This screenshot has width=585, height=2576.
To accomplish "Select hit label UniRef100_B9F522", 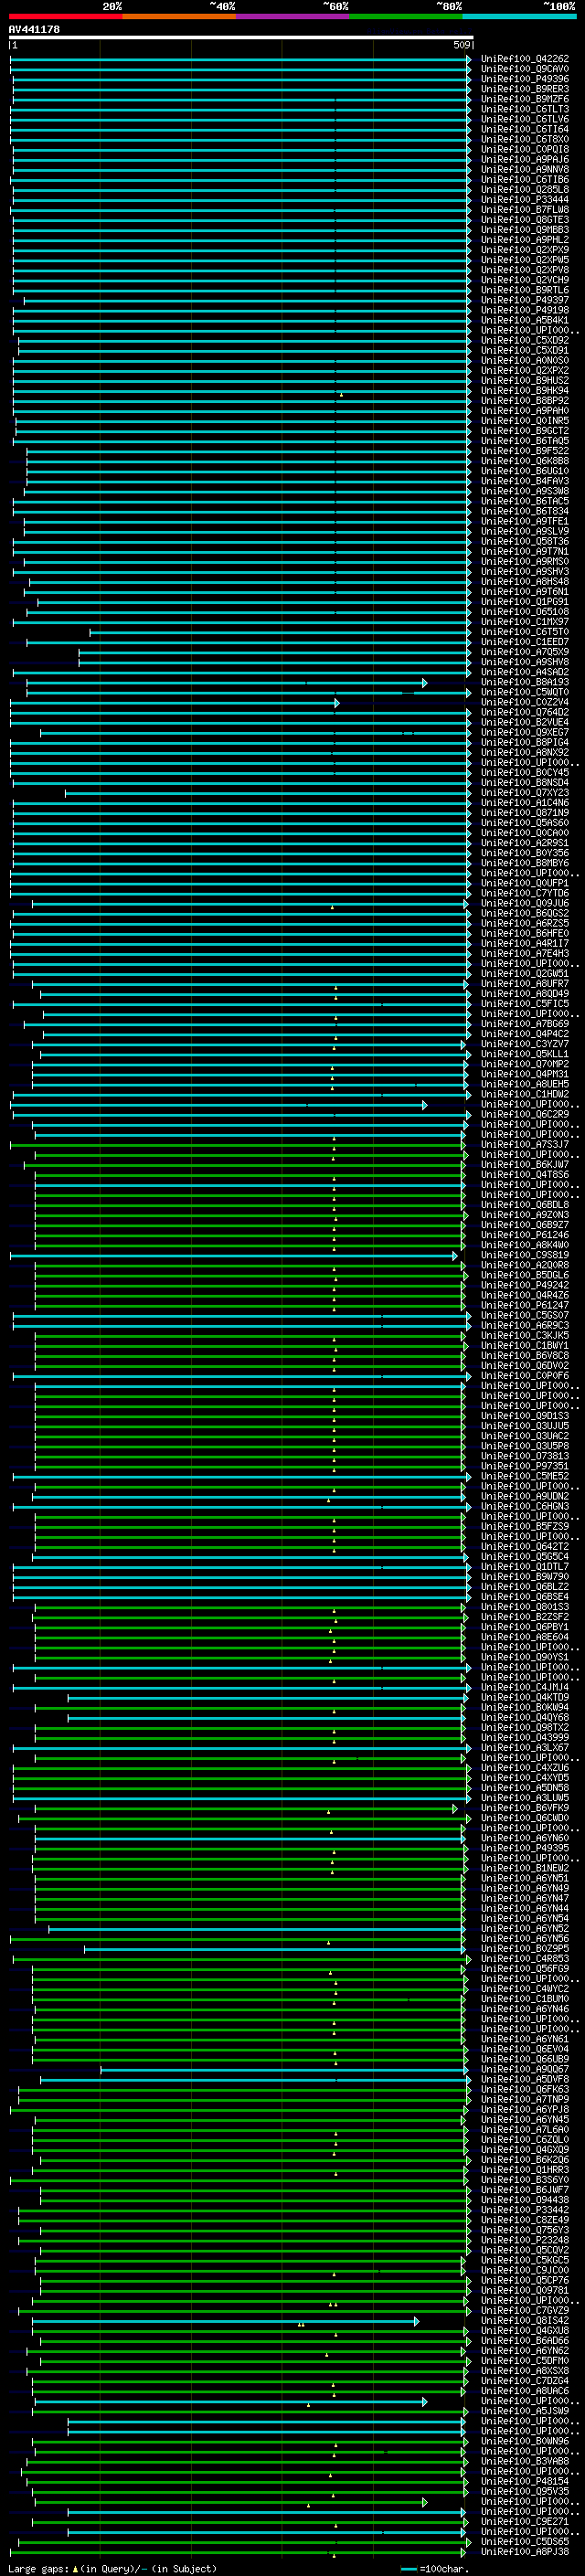I will (x=525, y=451).
